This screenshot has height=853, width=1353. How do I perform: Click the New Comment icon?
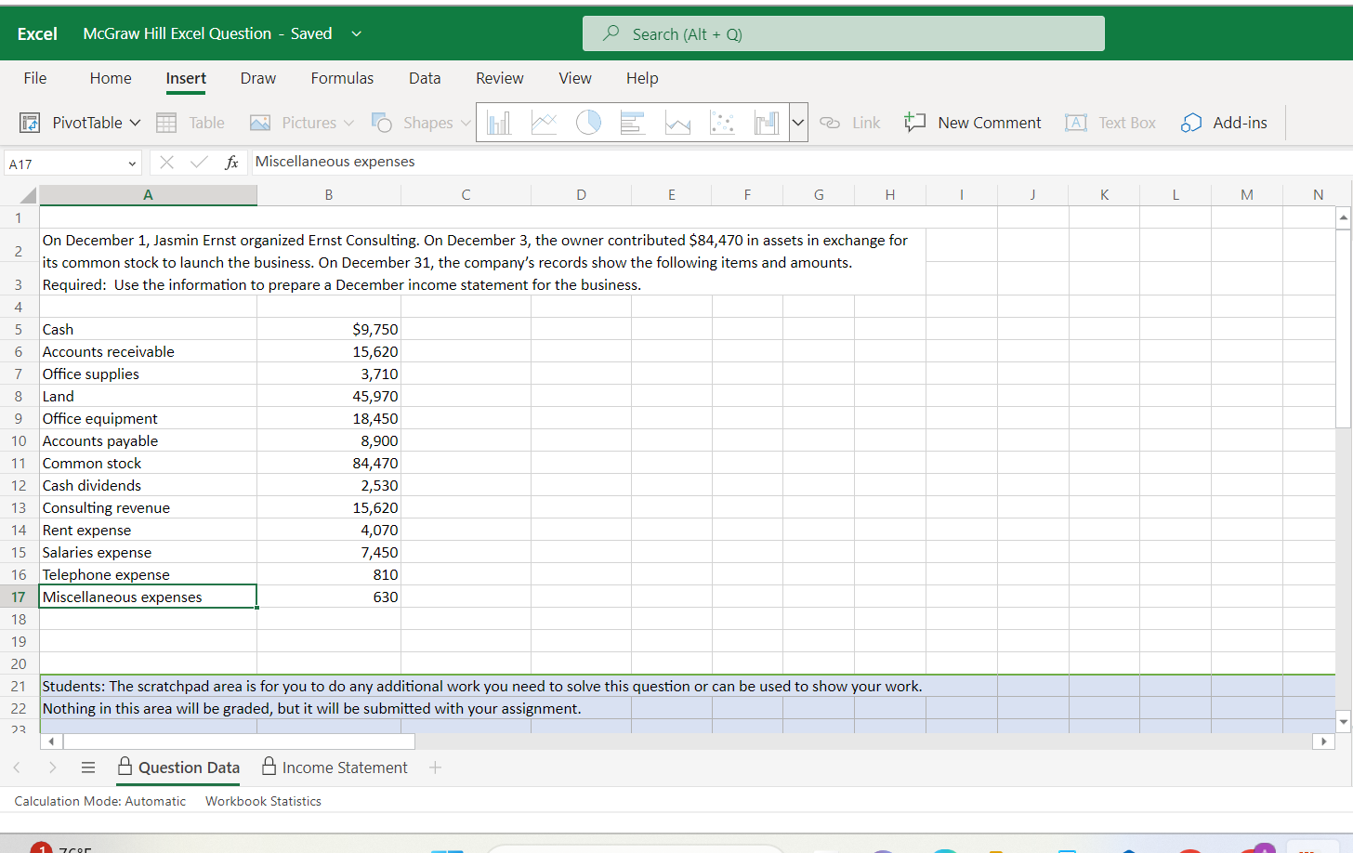click(915, 123)
